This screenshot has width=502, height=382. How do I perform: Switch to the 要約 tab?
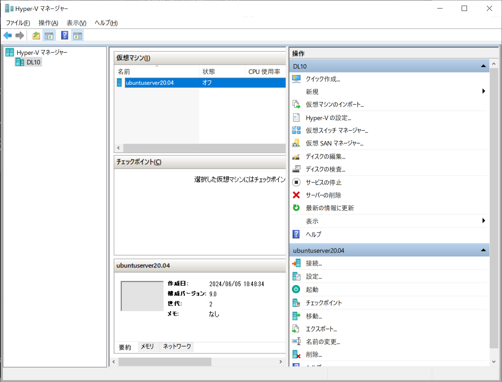click(125, 347)
